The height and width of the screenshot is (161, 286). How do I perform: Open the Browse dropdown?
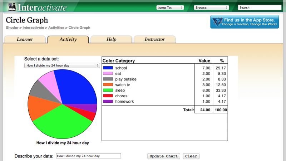pyautogui.click(x=211, y=8)
